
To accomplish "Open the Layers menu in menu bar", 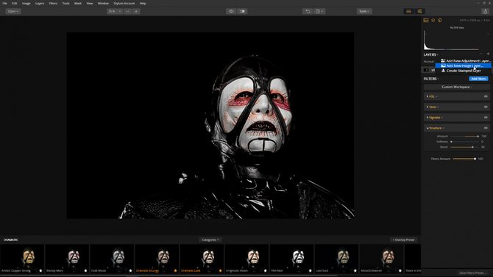I will tap(40, 3).
